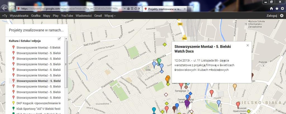Stop loading with the X beside refresh
Image resolution: width=286 pixels, height=114 pixels.
click(139, 9)
